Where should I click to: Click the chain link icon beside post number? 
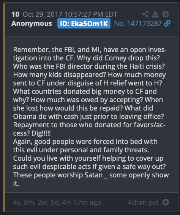(167, 23)
